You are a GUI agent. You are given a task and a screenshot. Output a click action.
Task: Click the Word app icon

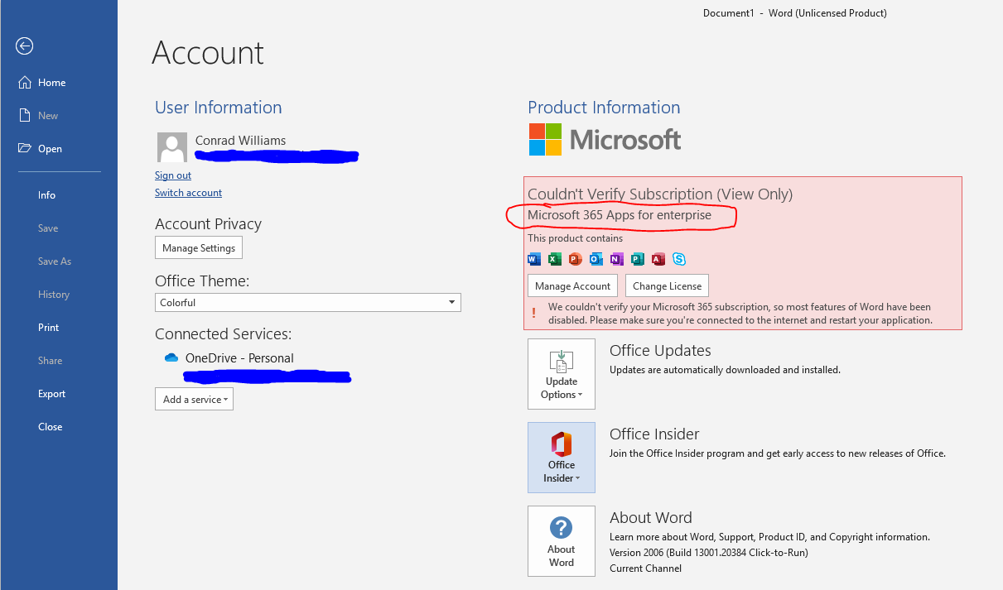coord(534,259)
